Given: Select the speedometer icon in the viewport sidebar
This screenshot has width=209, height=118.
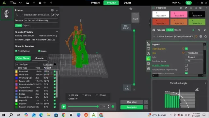Looking at the screenshot, I should coord(148,54).
